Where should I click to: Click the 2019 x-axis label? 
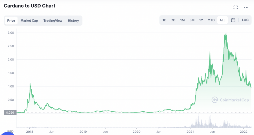tap(83, 132)
